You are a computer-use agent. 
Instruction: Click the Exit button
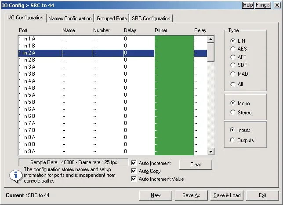(x=262, y=195)
